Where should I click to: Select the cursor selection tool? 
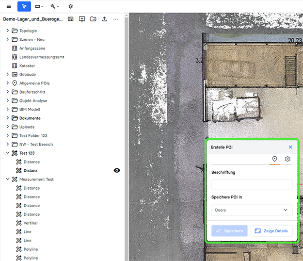[24, 6]
